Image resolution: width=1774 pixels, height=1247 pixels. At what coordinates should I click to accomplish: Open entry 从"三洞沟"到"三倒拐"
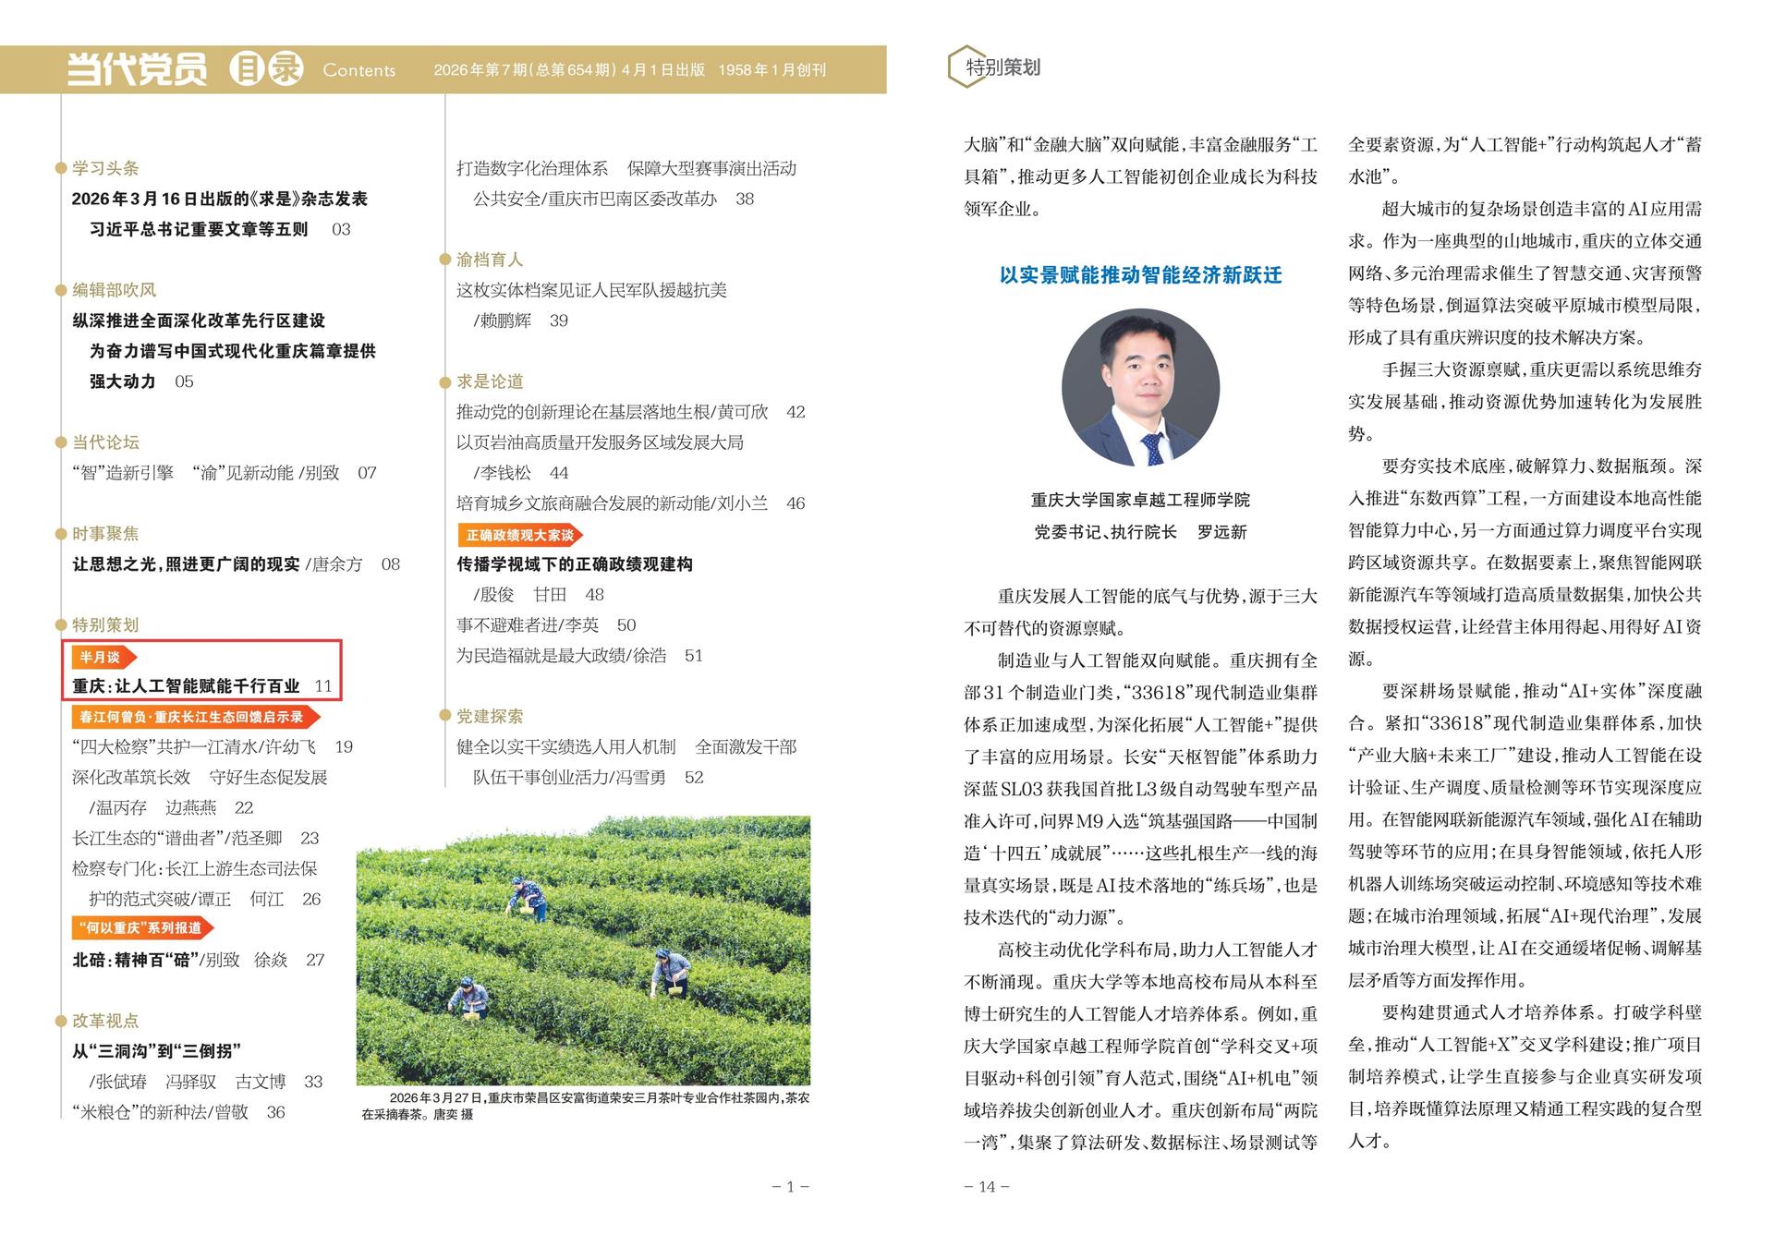pos(156,1051)
